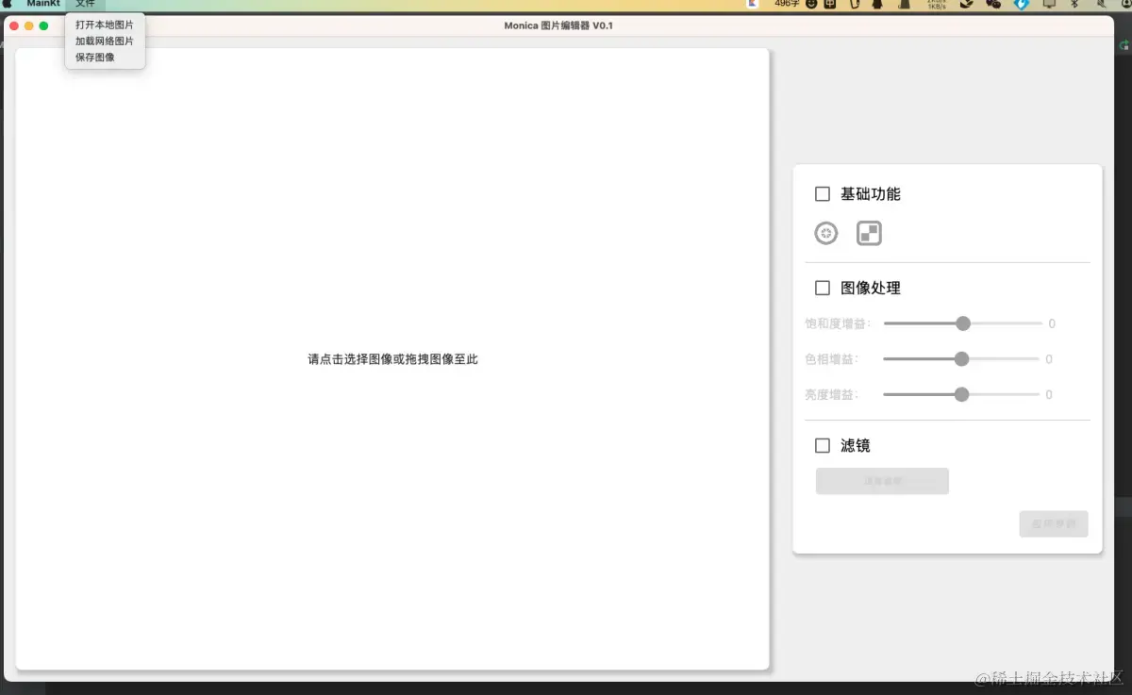Click the greyed-out apply button at the panel's bottom right
Viewport: 1132px width, 695px height.
1054,524
